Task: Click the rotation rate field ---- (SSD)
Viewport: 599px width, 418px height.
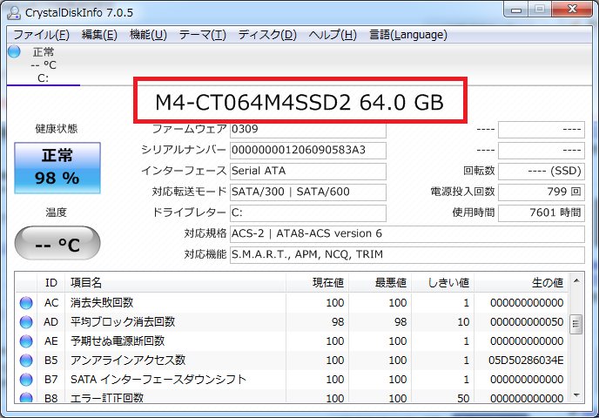Action: (542, 172)
